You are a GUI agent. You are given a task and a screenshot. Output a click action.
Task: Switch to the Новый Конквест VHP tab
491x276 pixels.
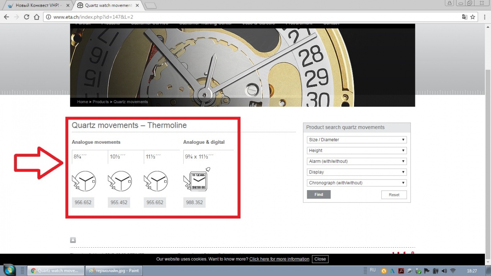point(37,6)
